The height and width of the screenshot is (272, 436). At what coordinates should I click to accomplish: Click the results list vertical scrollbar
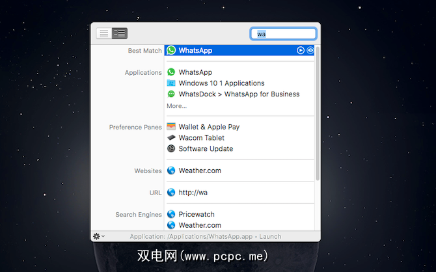click(x=318, y=113)
